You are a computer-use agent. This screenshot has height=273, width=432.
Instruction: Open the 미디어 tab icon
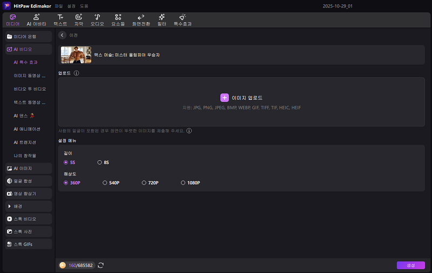12,17
